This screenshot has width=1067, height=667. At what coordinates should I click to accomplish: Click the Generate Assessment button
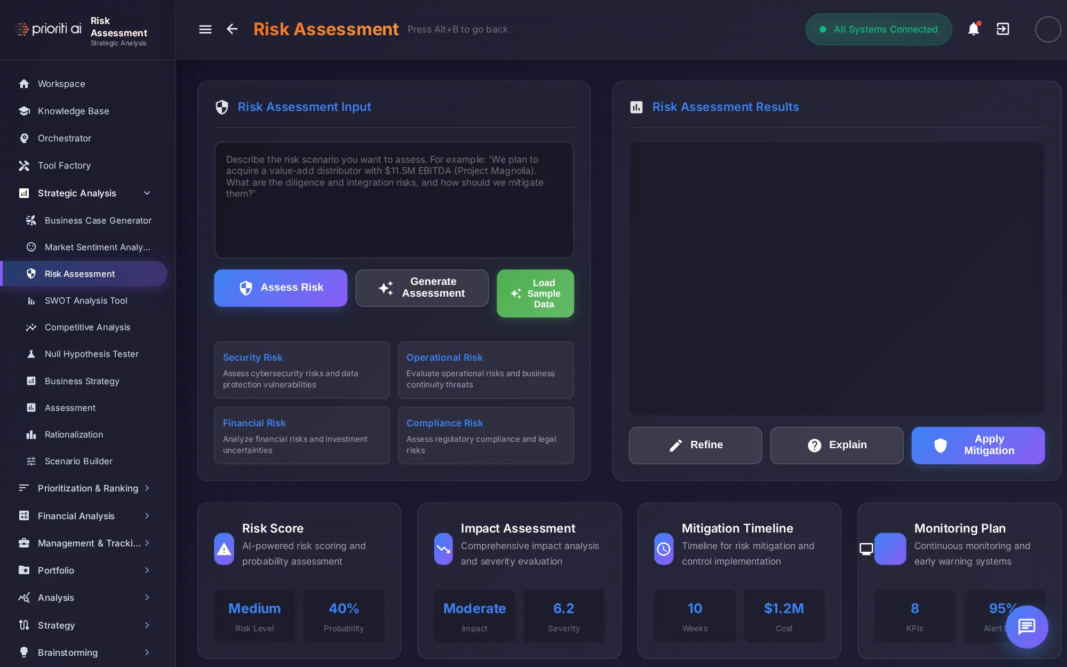[x=422, y=288]
